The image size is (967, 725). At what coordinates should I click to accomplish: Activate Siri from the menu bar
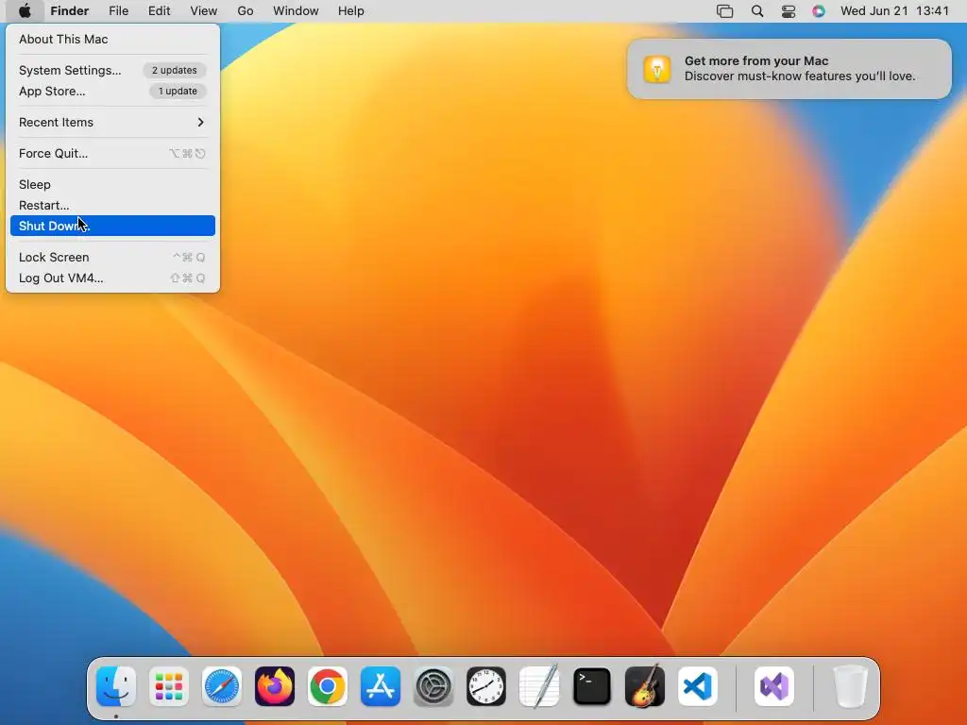[819, 11]
